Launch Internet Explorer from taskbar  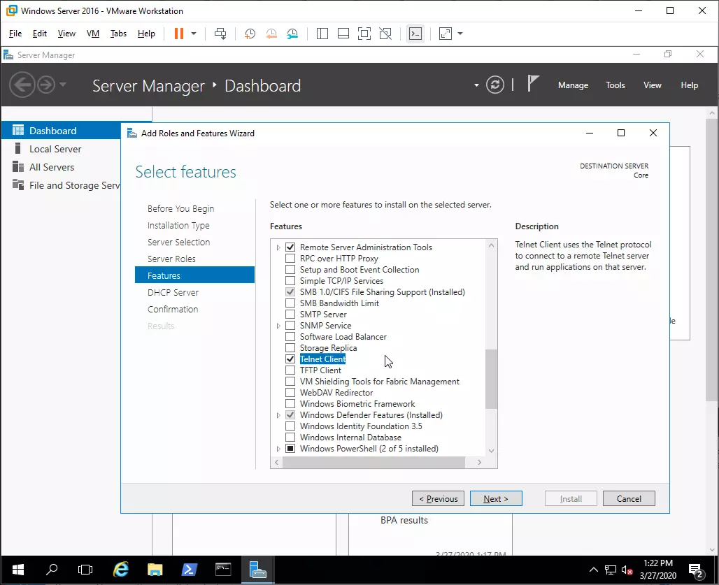[120, 570]
